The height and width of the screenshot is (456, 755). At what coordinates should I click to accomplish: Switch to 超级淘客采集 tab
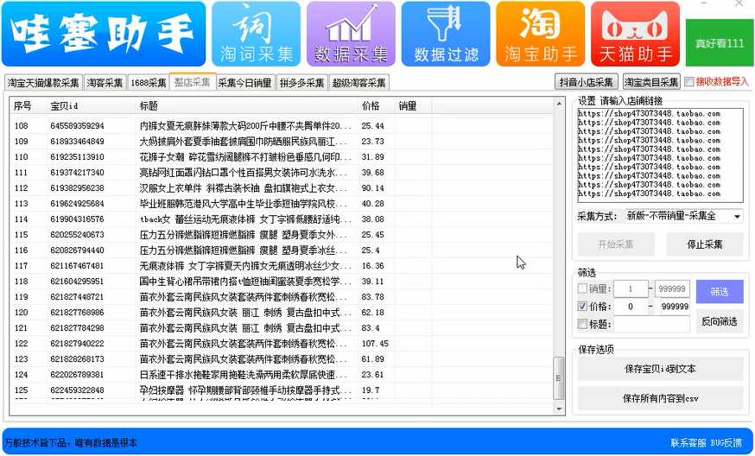[x=358, y=83]
